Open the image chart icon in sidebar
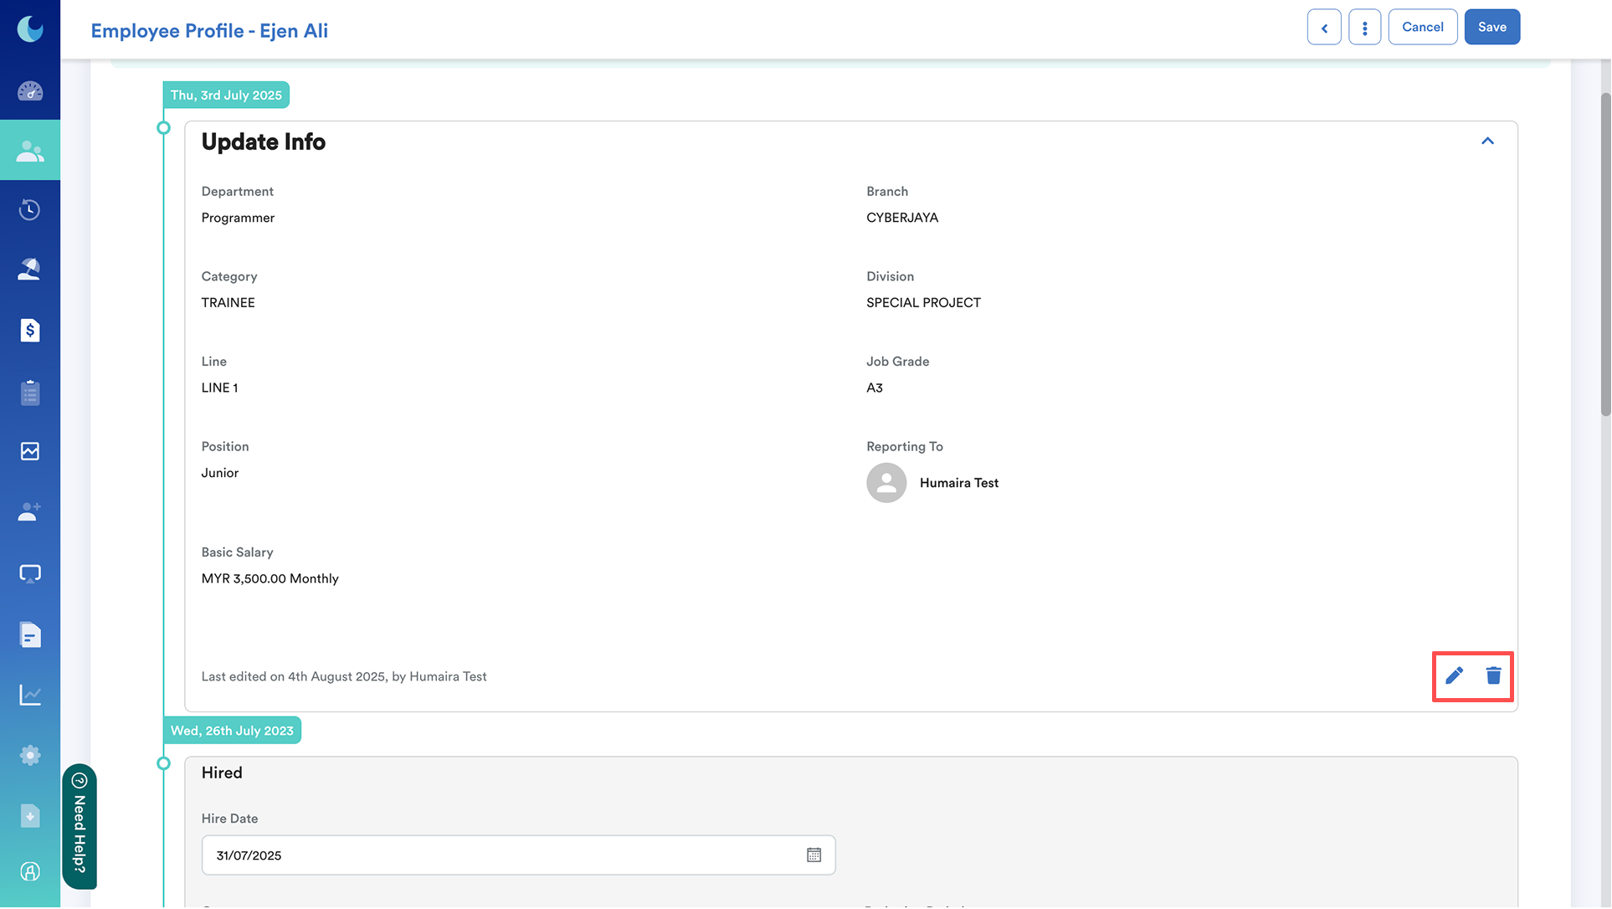The width and height of the screenshot is (1612, 909). (x=30, y=452)
